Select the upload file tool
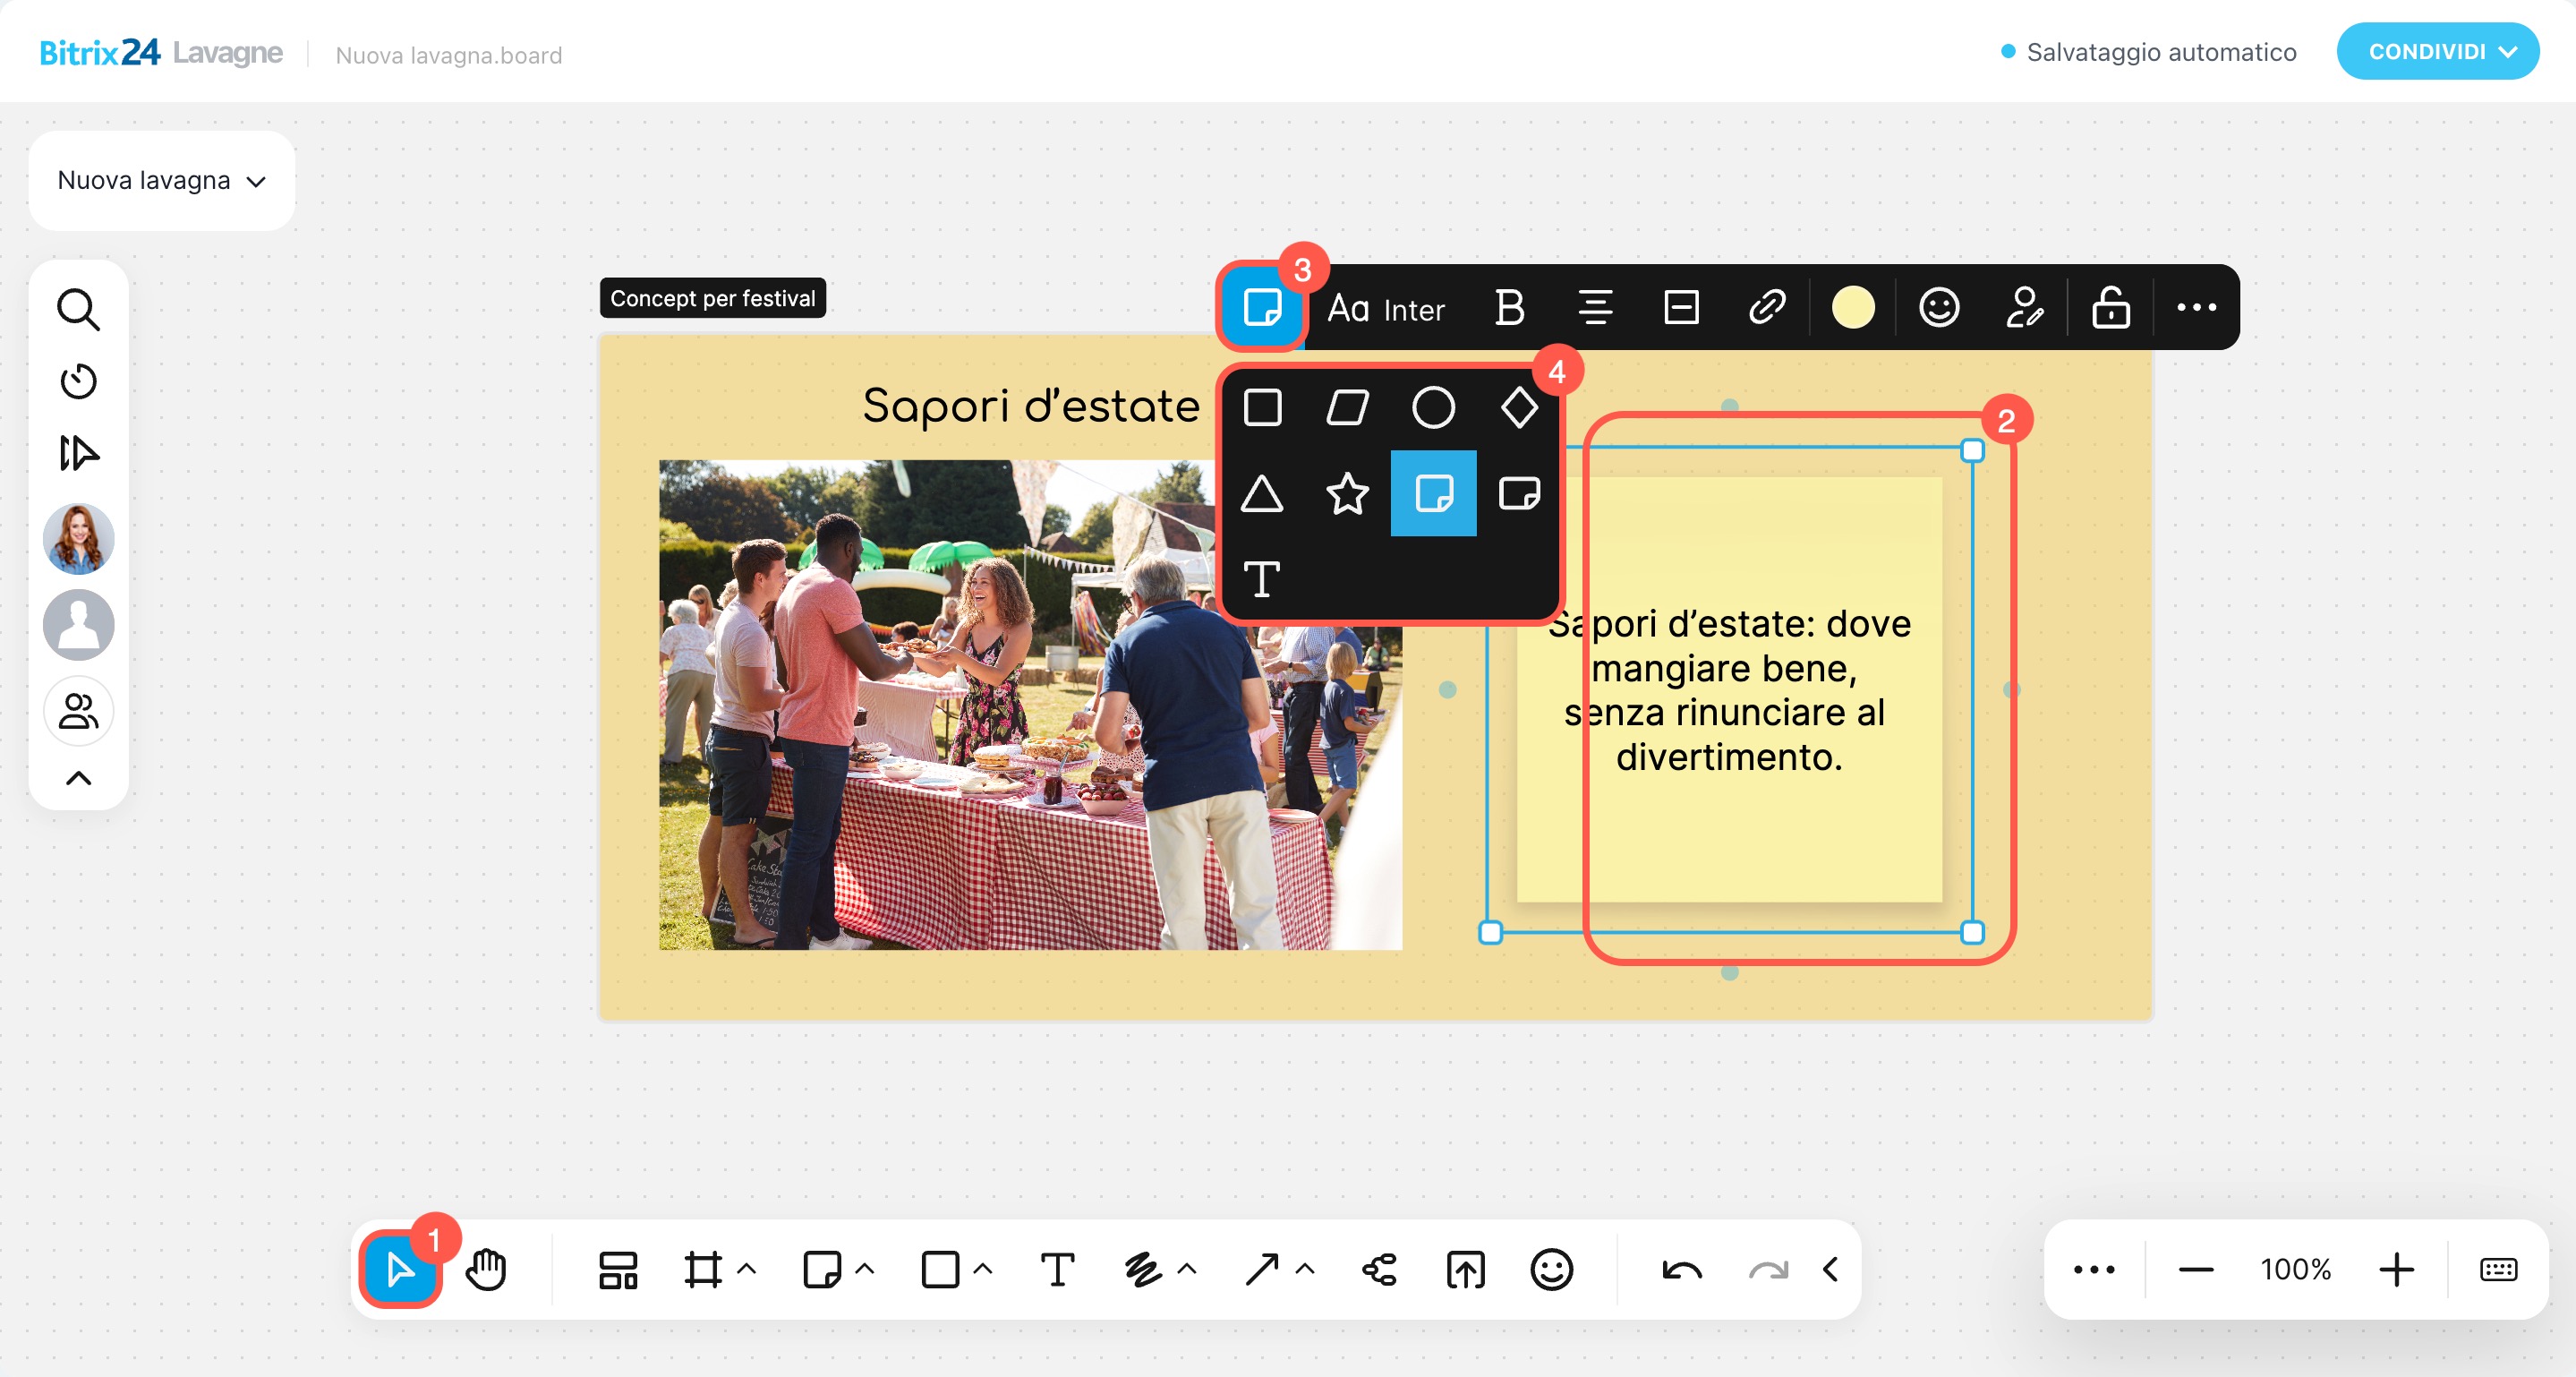The height and width of the screenshot is (1377, 2576). tap(1465, 1270)
